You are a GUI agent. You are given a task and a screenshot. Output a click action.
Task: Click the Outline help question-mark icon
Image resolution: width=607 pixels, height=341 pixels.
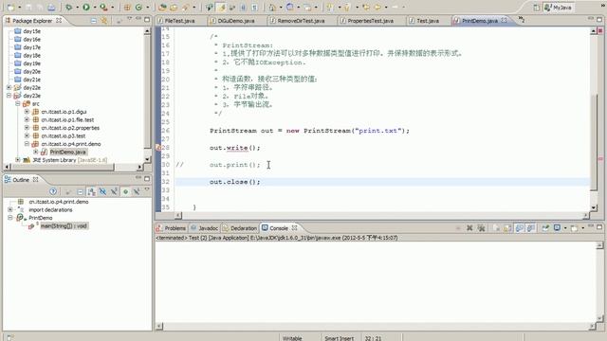tap(53, 191)
